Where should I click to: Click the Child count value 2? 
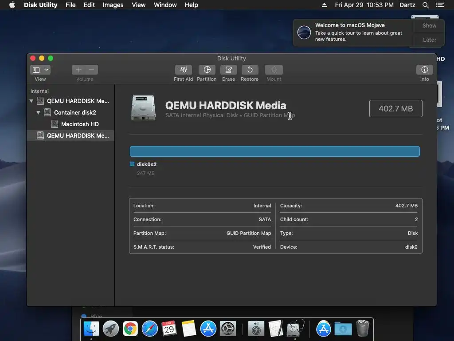[x=416, y=219]
